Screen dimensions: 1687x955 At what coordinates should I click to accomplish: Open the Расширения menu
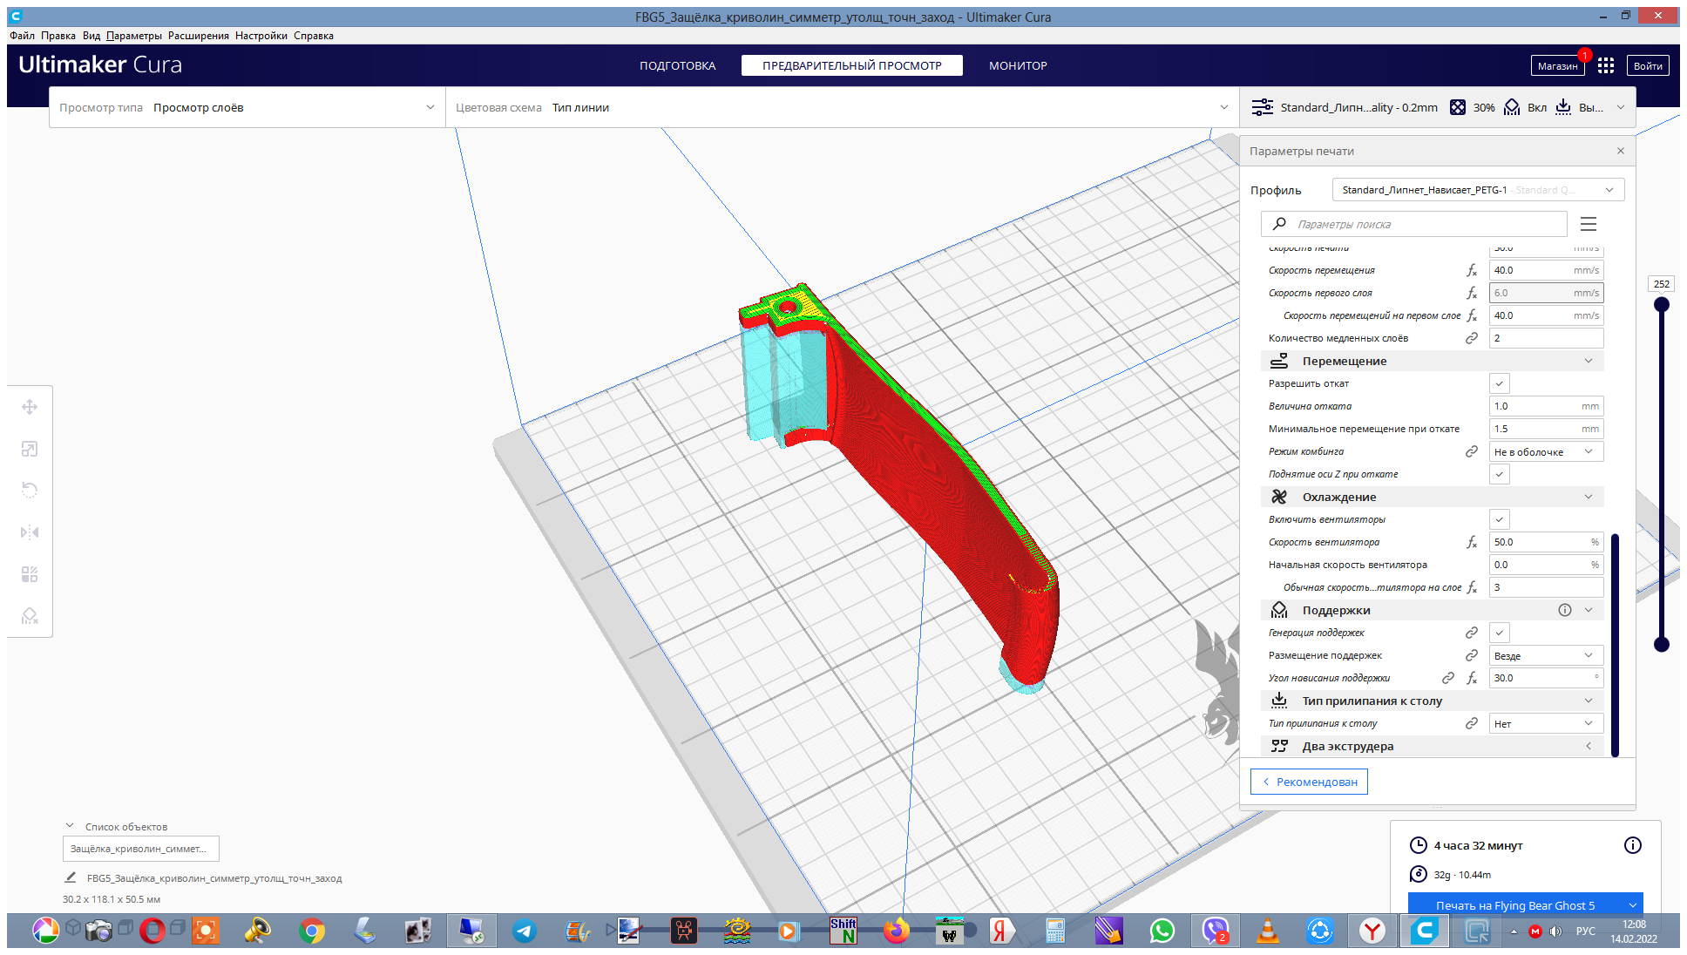pos(198,36)
